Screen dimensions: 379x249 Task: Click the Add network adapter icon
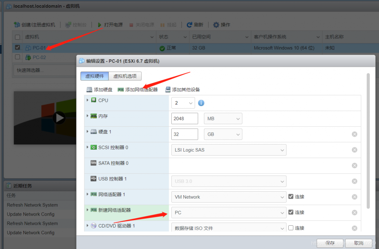tap(121, 90)
